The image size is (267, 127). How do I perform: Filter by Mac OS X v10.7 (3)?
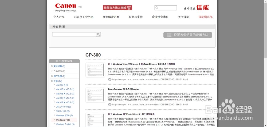pos(65,98)
